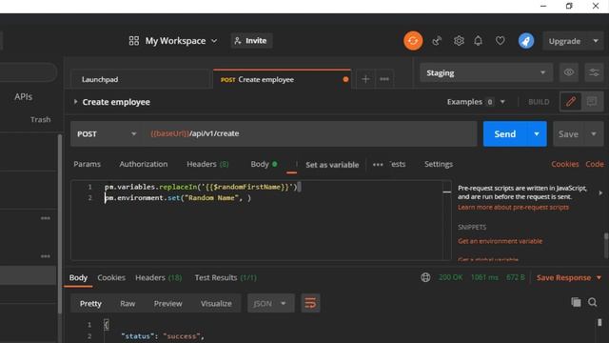Screen dimensions: 609x343
Task: Select the response Body tab
Action: coord(78,277)
